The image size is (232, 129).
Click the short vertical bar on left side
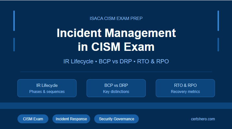tap(14, 44)
